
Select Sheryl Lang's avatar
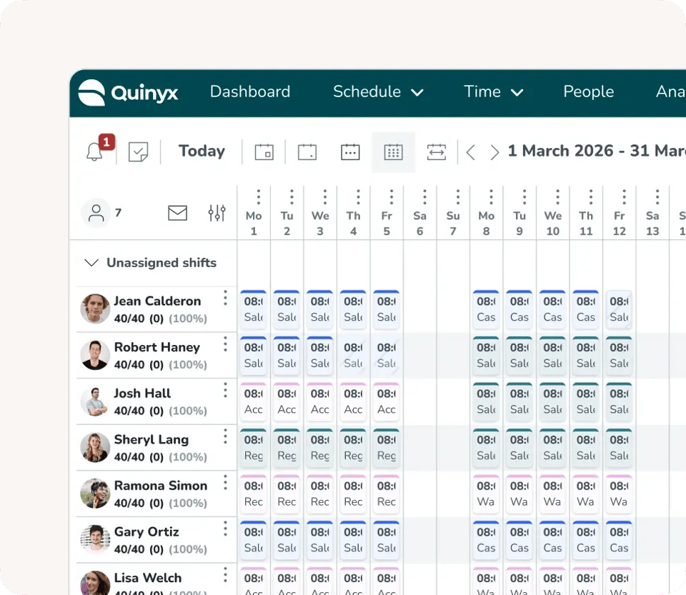pos(95,447)
